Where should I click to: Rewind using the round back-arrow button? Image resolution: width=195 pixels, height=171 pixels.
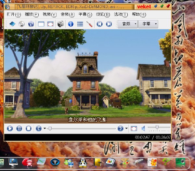pyautogui.click(x=39, y=128)
